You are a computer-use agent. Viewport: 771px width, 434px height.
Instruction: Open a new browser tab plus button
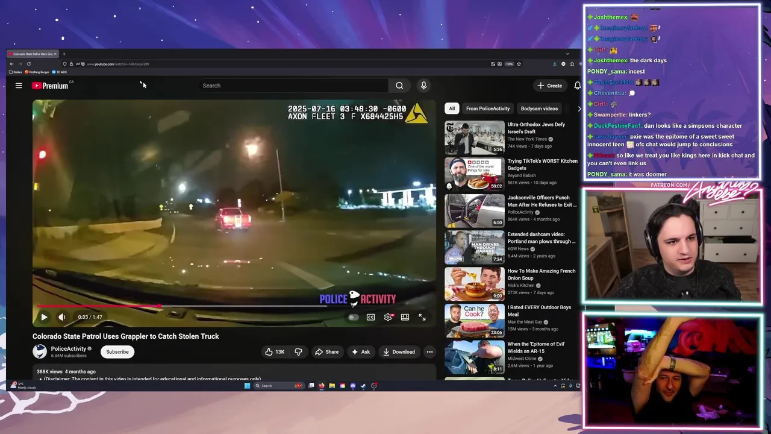[x=64, y=54]
